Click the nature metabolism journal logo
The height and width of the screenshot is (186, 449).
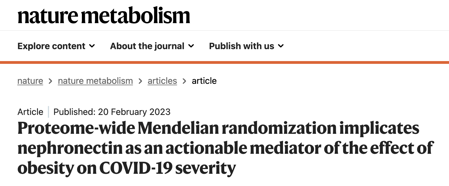(104, 16)
